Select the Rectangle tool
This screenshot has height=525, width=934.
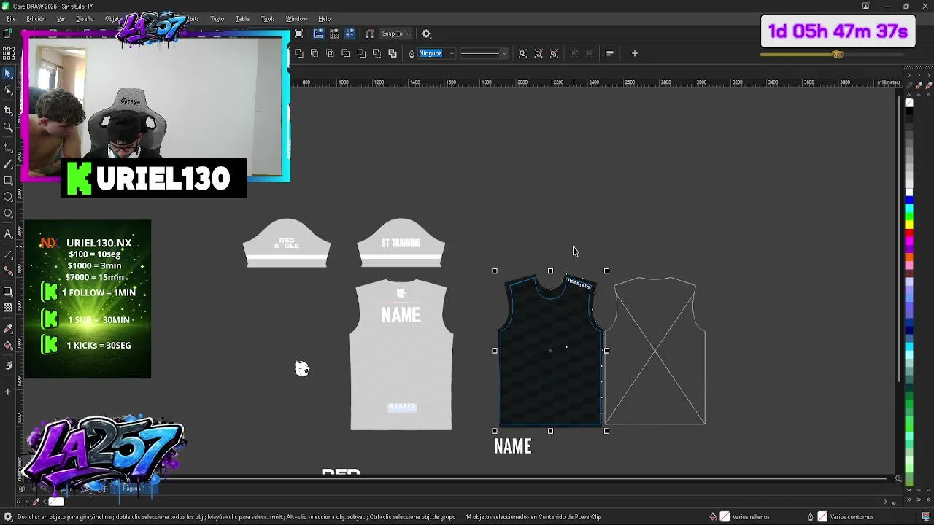pyautogui.click(x=8, y=180)
